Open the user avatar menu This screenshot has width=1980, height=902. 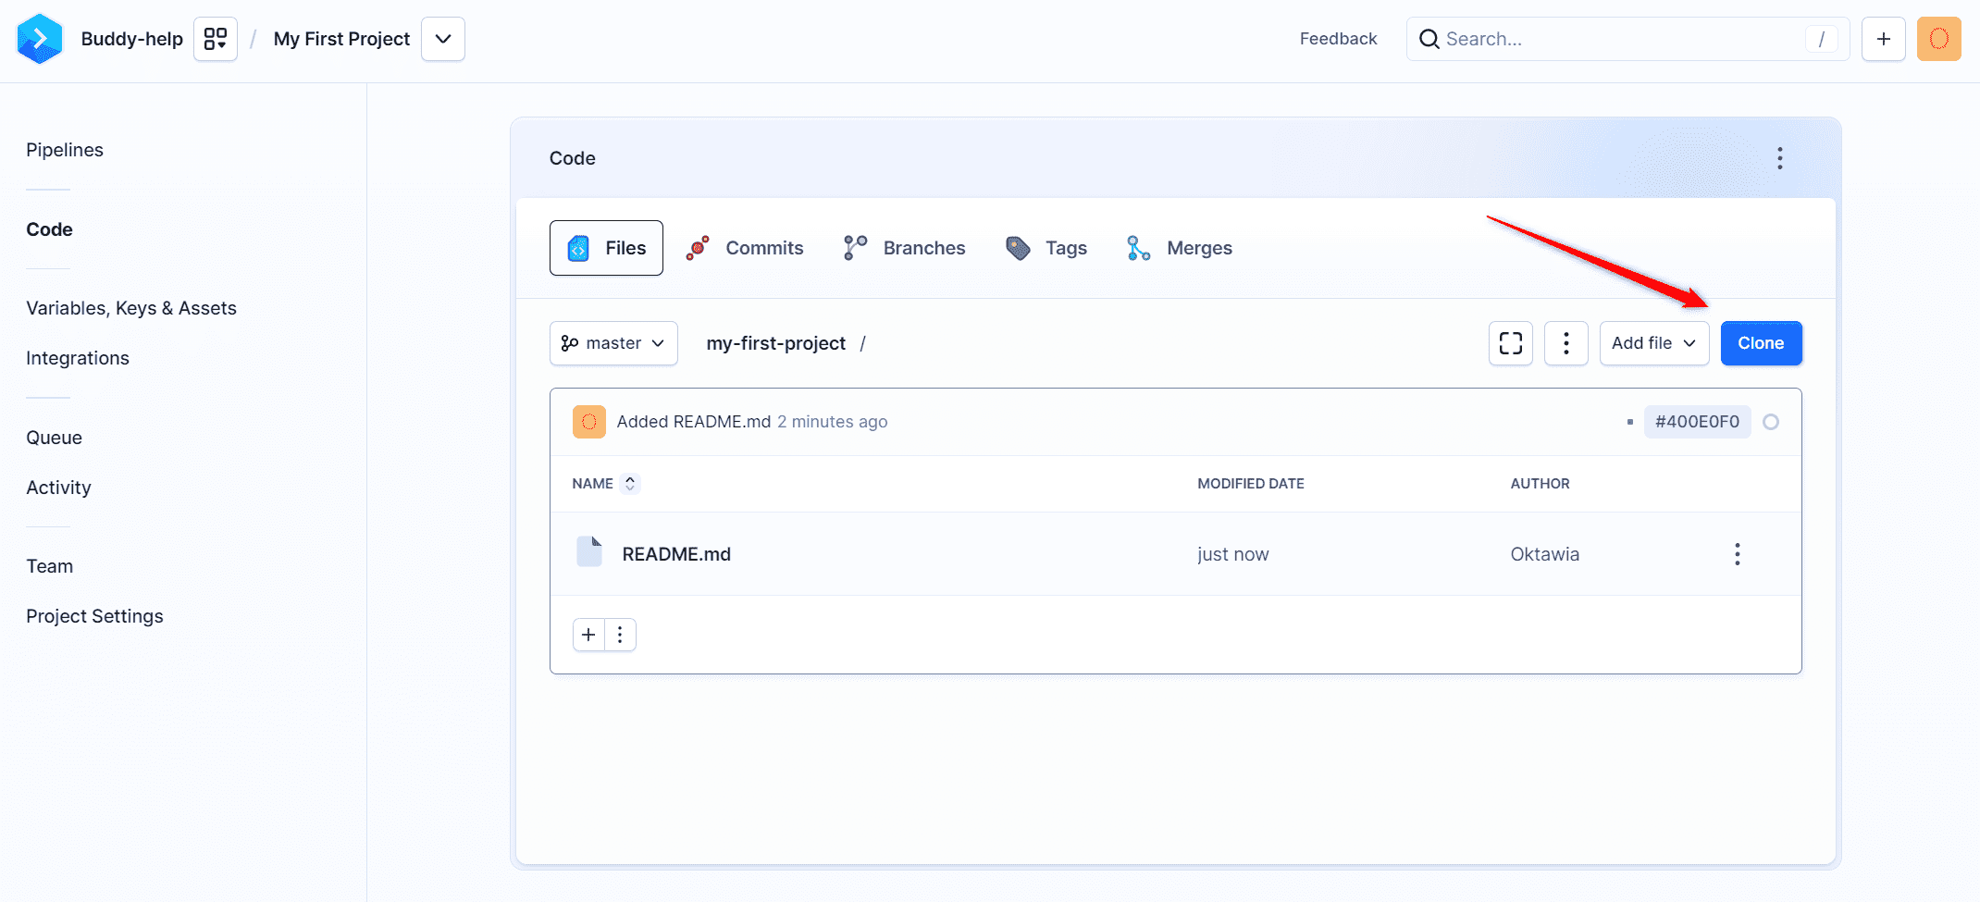pos(1939,39)
